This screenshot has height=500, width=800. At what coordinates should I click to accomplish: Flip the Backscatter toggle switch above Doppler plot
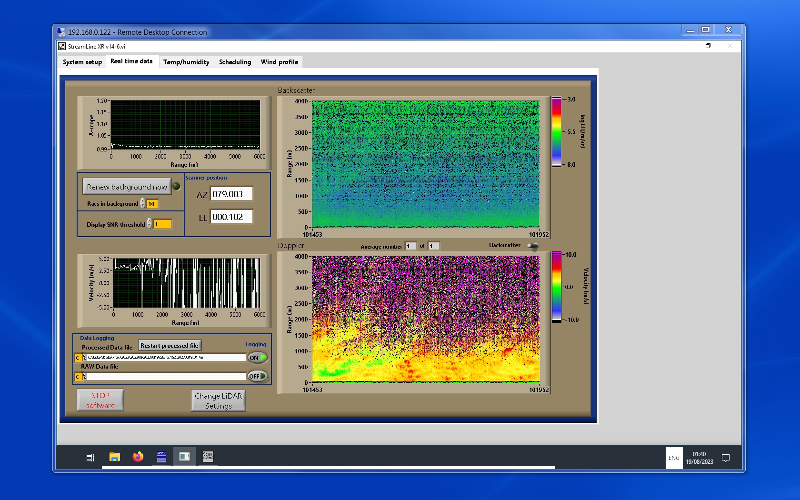point(533,246)
